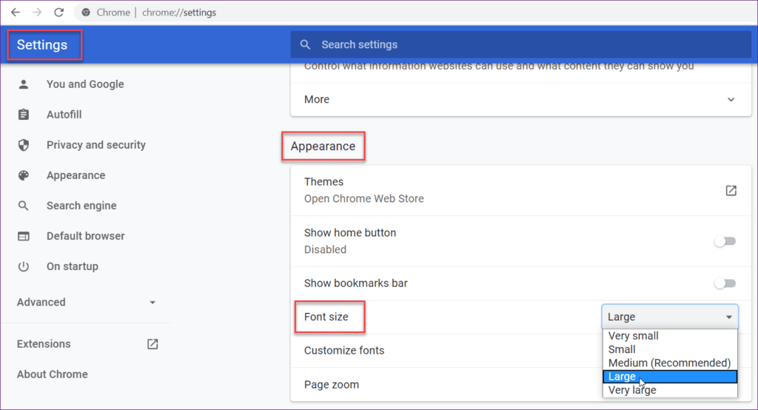Select Small font size option
The image size is (758, 410).
point(670,349)
